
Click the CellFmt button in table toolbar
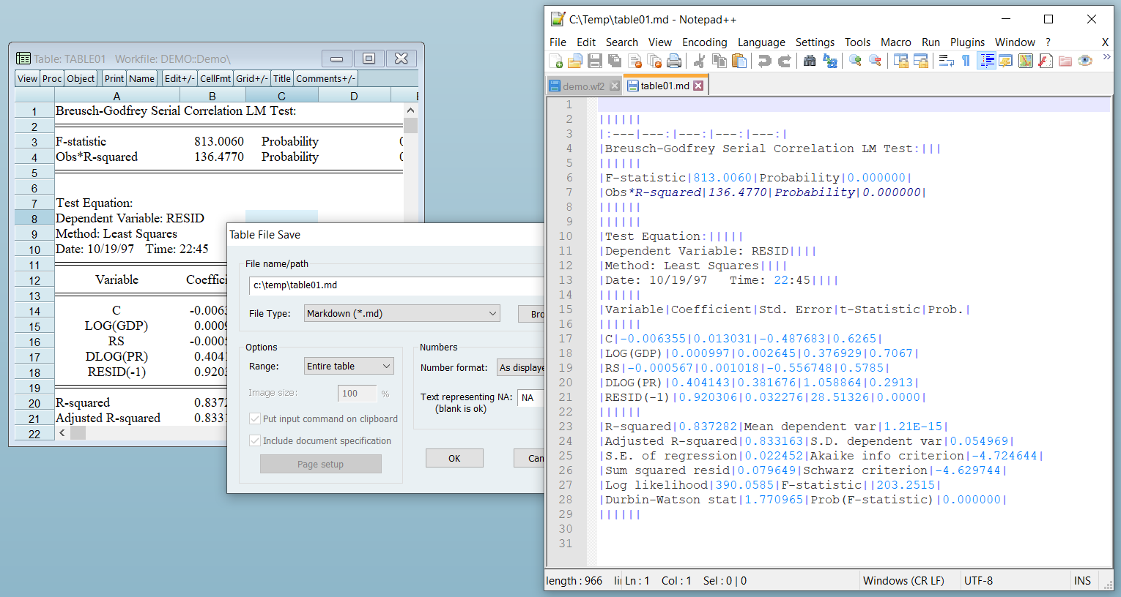pyautogui.click(x=215, y=79)
